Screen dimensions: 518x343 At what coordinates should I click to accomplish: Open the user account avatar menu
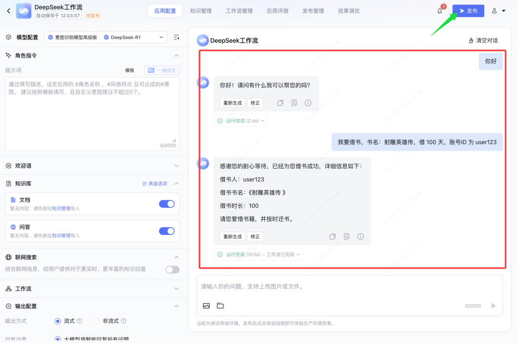click(x=494, y=11)
